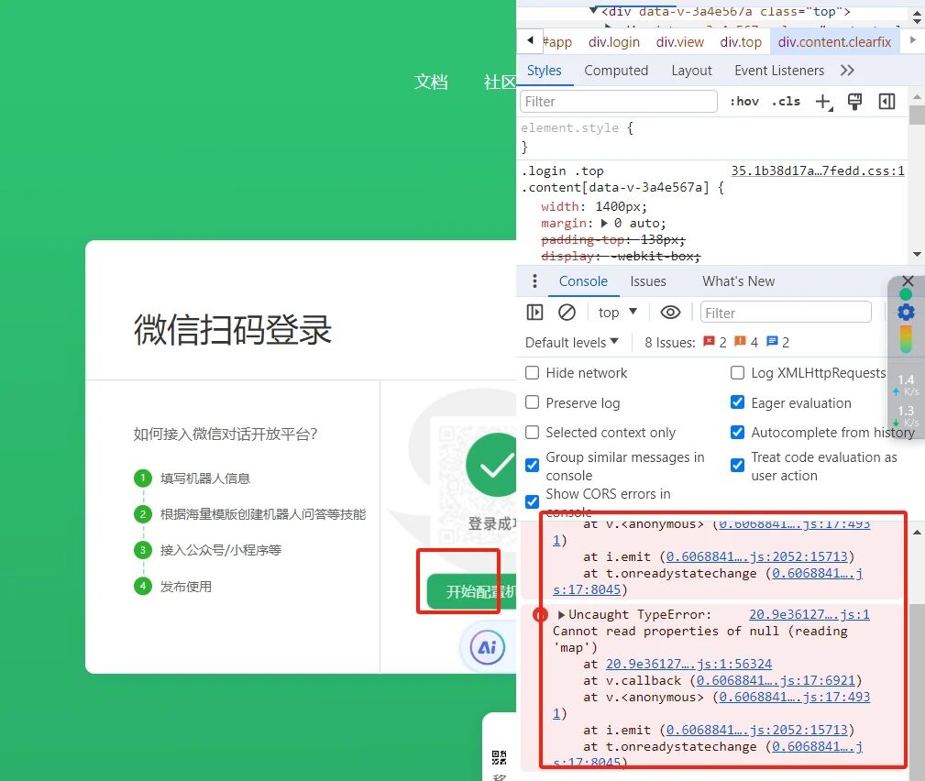Click the Styles filter input field

coord(618,102)
